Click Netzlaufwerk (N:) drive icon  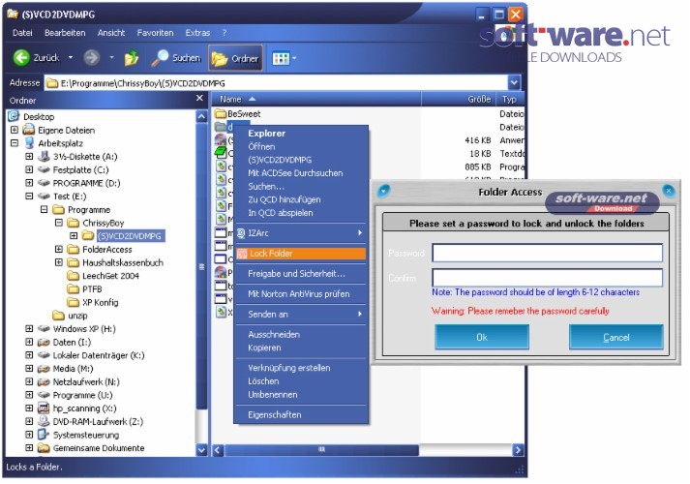pos(44,382)
